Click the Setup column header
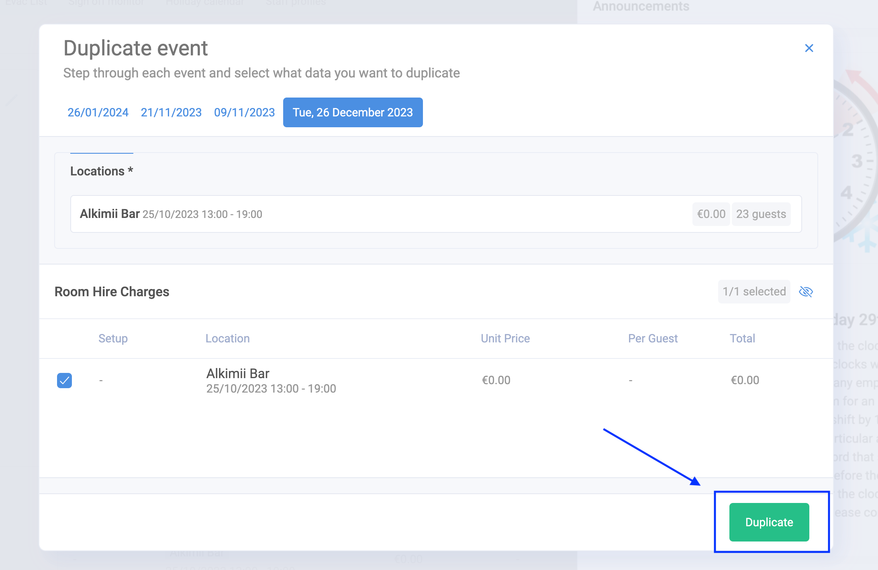Screen dimensions: 878x570 (113, 338)
